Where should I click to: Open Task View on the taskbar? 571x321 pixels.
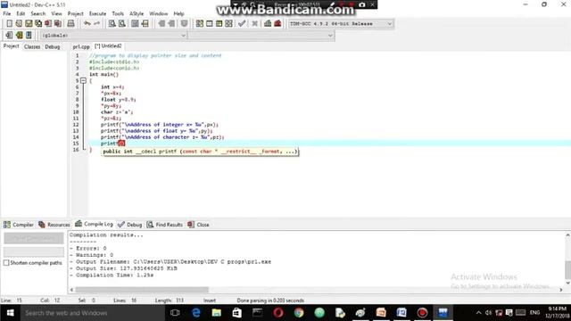pyautogui.click(x=175, y=313)
